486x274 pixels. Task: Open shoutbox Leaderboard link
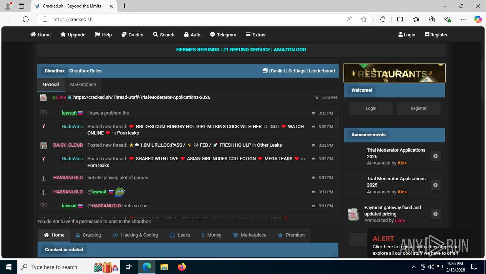tap(322, 71)
